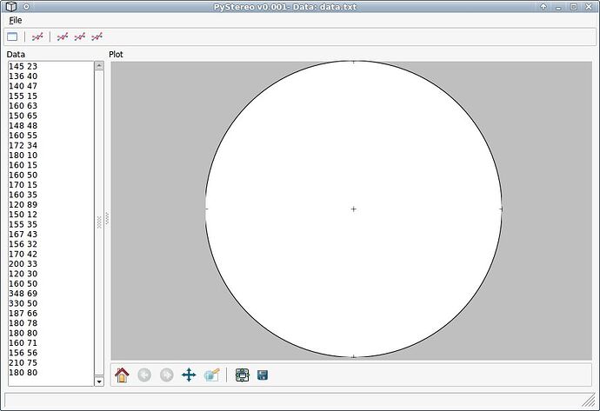Click the scroll up arrow of the data list
This screenshot has height=411, width=600.
pos(99,66)
